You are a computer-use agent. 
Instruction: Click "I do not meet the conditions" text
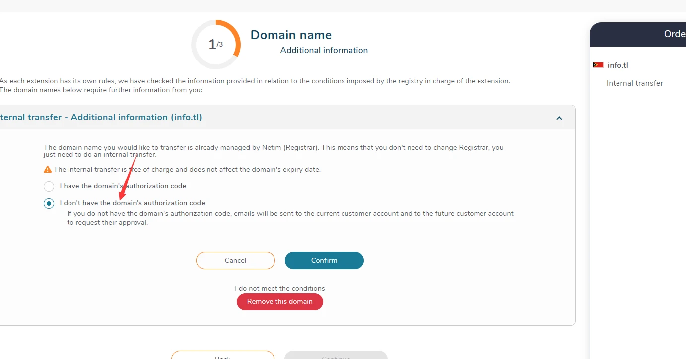[280, 288]
